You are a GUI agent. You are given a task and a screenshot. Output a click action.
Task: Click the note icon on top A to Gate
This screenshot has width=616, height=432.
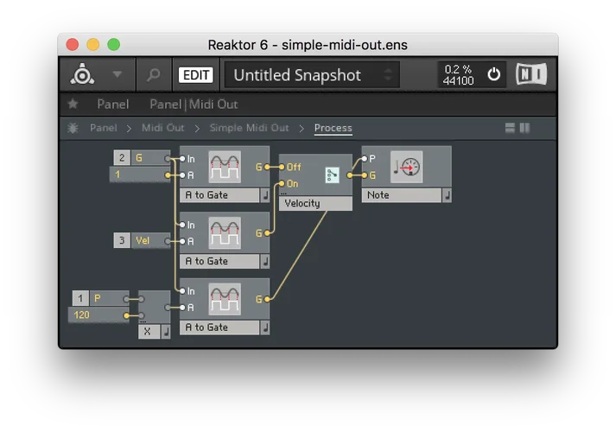point(265,195)
